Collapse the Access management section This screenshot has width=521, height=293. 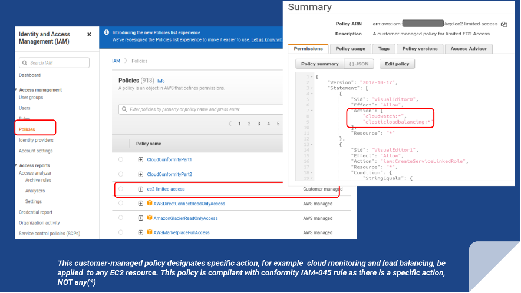pyautogui.click(x=17, y=90)
